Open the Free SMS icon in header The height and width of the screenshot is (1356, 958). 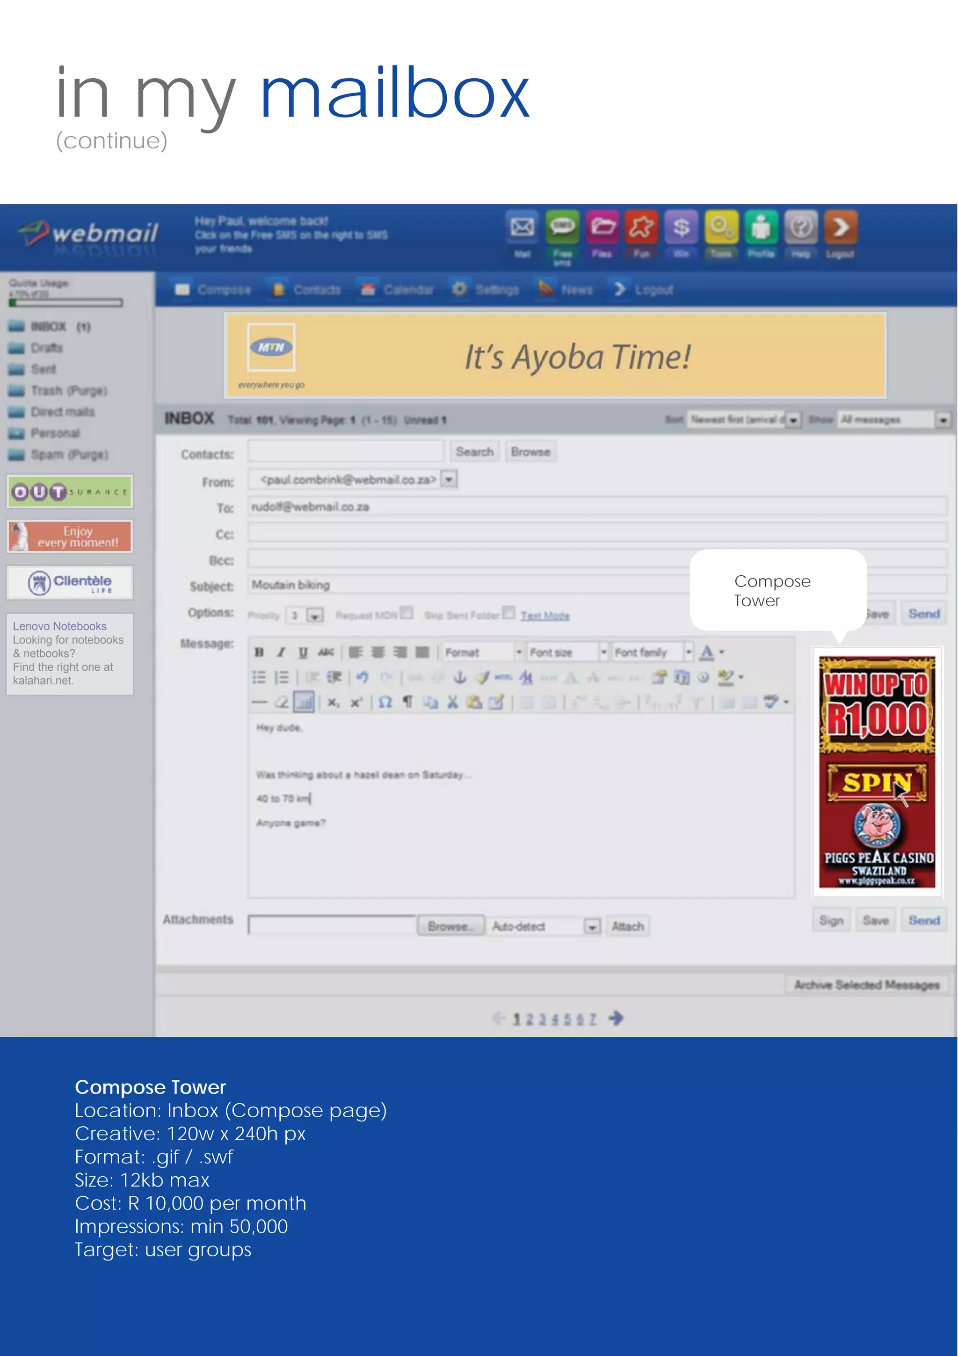(x=562, y=227)
